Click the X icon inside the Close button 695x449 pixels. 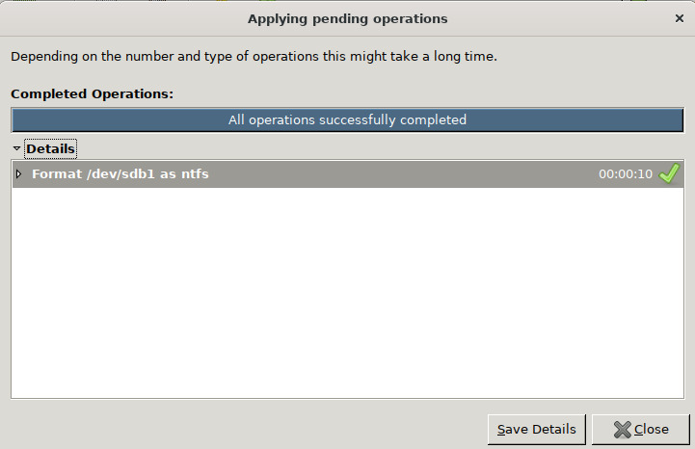tap(622, 430)
